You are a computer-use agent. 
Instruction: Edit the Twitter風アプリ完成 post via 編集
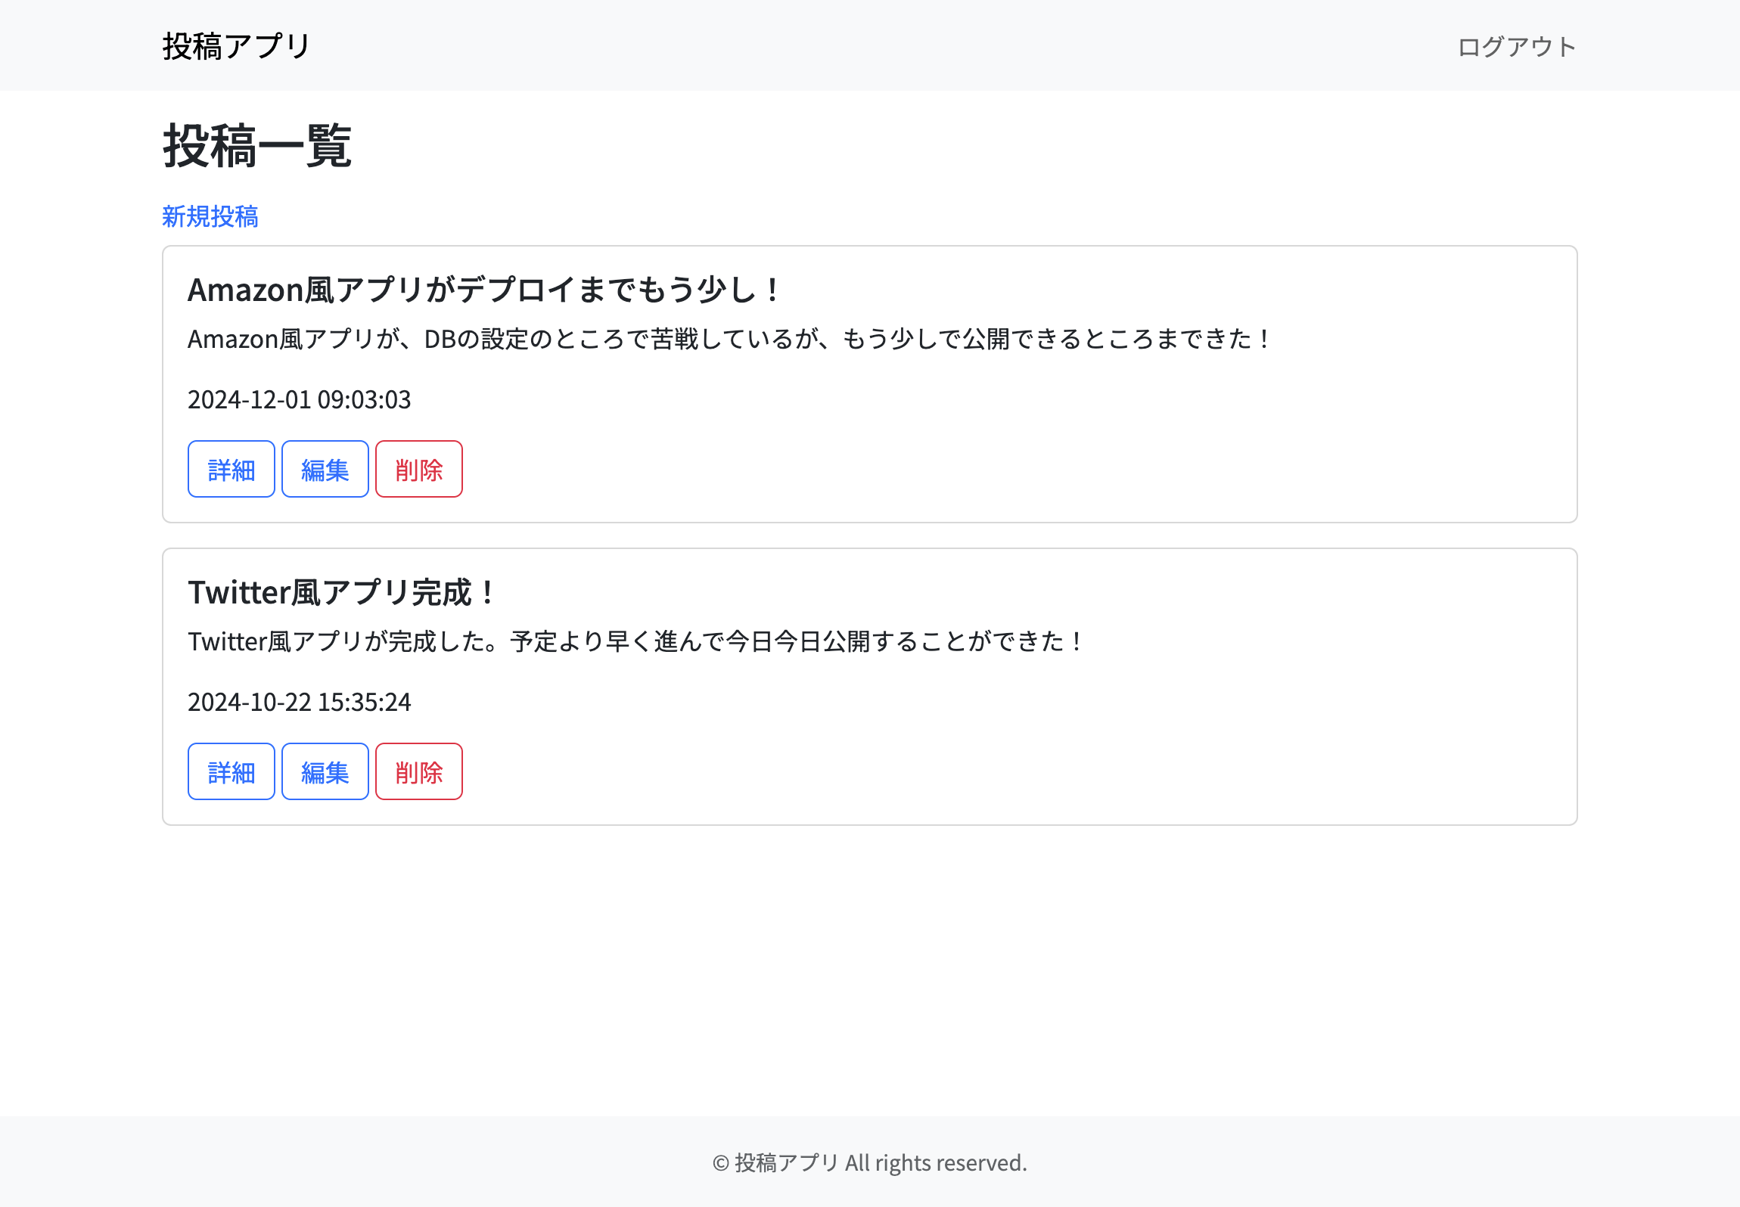pyautogui.click(x=325, y=772)
